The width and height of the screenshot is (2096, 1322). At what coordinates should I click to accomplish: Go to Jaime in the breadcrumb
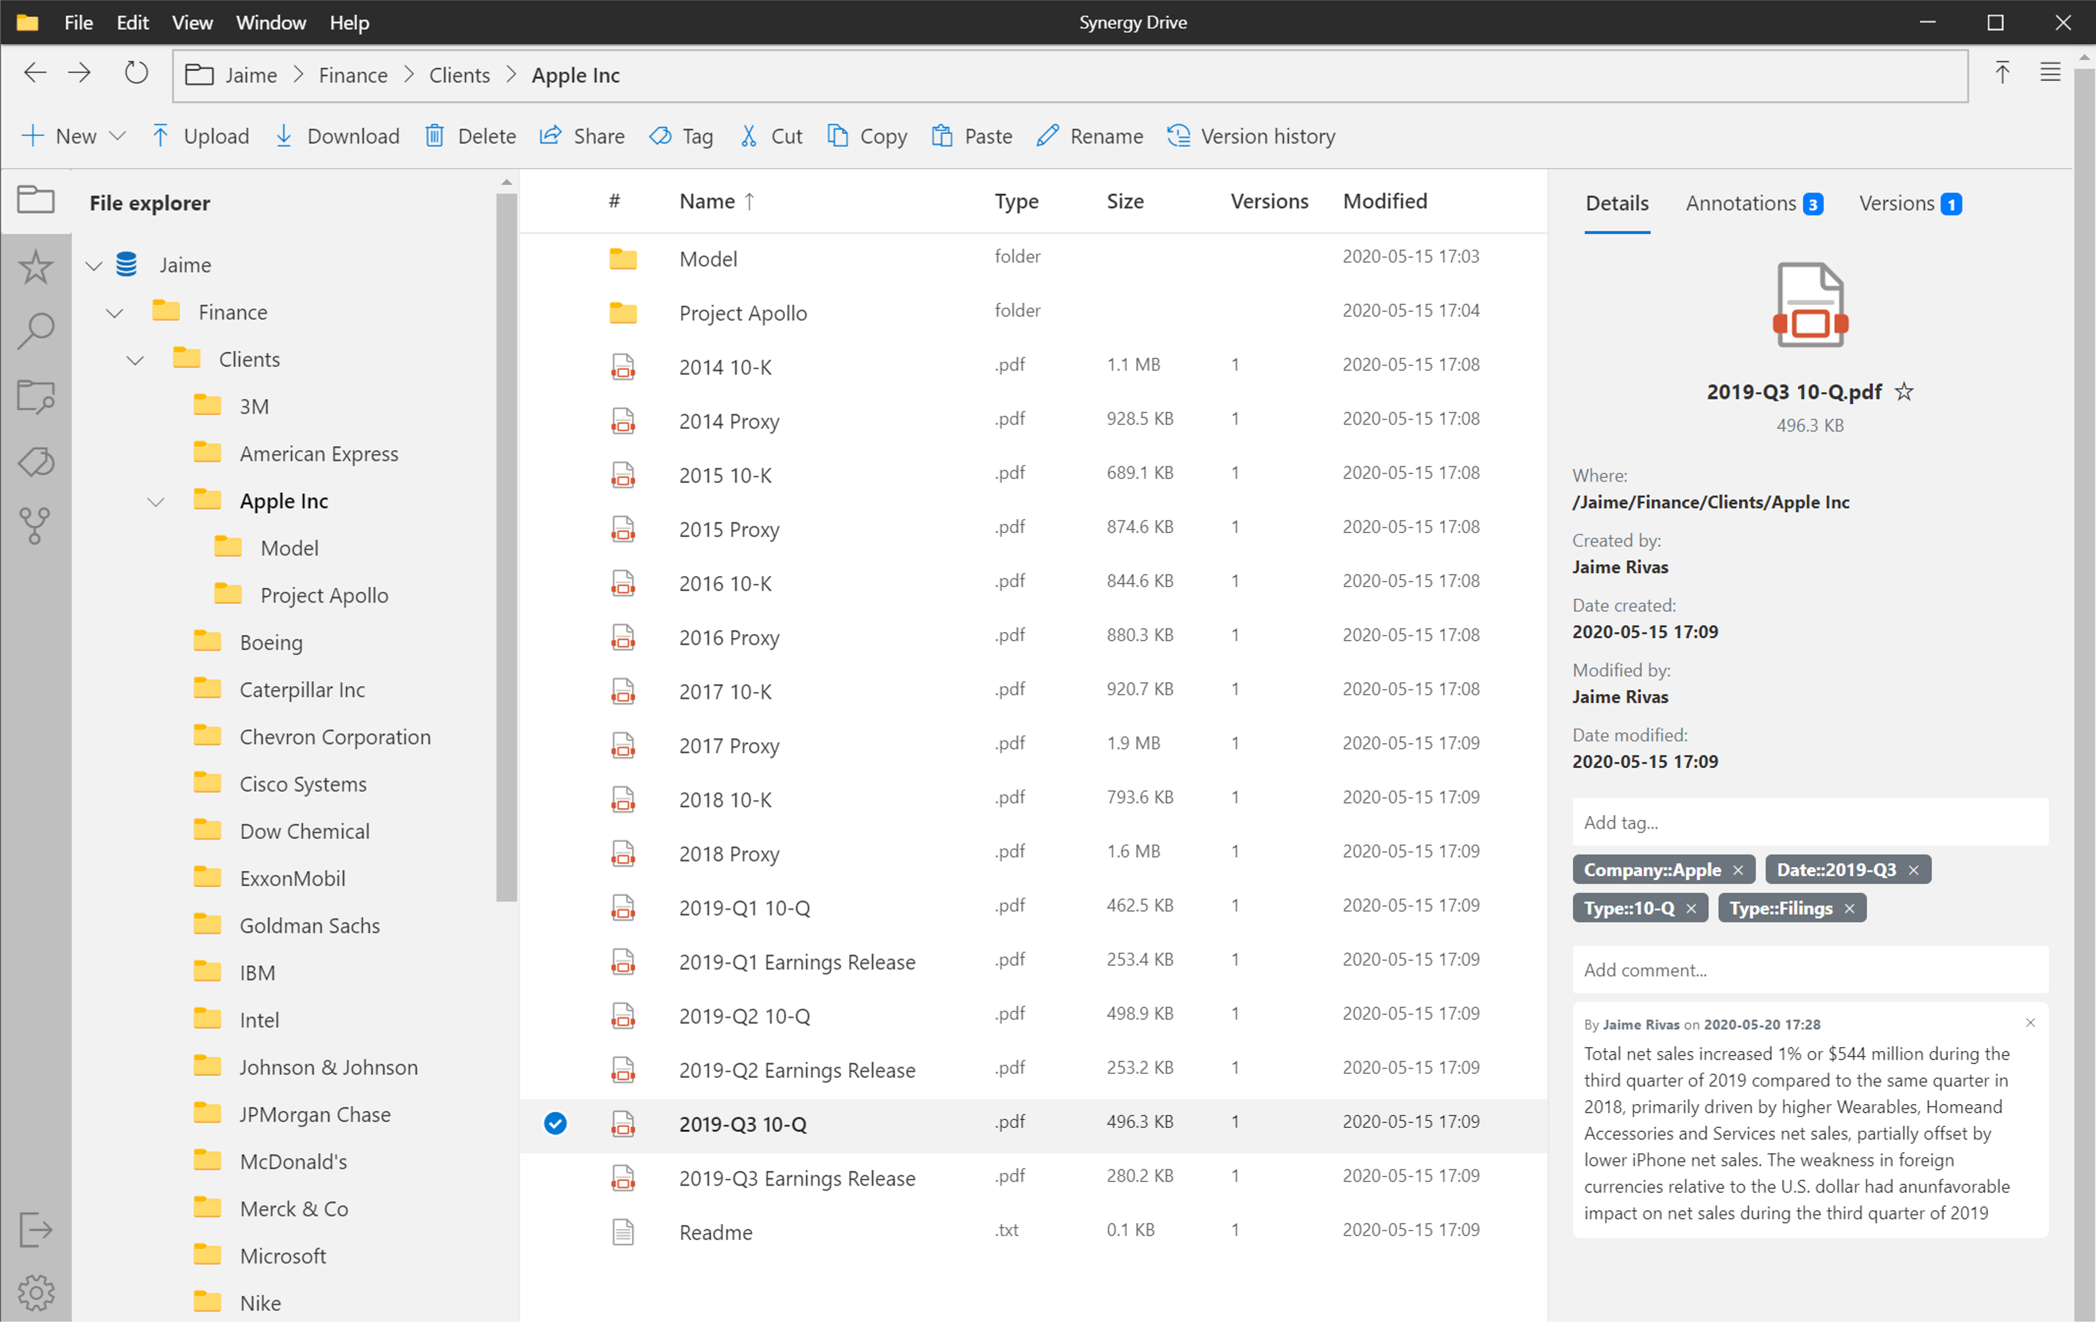pyautogui.click(x=251, y=75)
